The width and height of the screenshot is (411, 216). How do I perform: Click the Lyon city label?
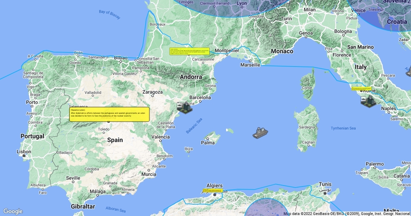coord(242,3)
